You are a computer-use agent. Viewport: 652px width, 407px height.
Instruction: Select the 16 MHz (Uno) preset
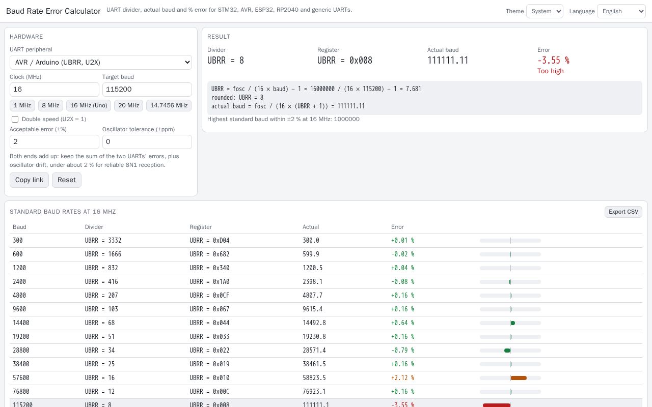click(89, 105)
